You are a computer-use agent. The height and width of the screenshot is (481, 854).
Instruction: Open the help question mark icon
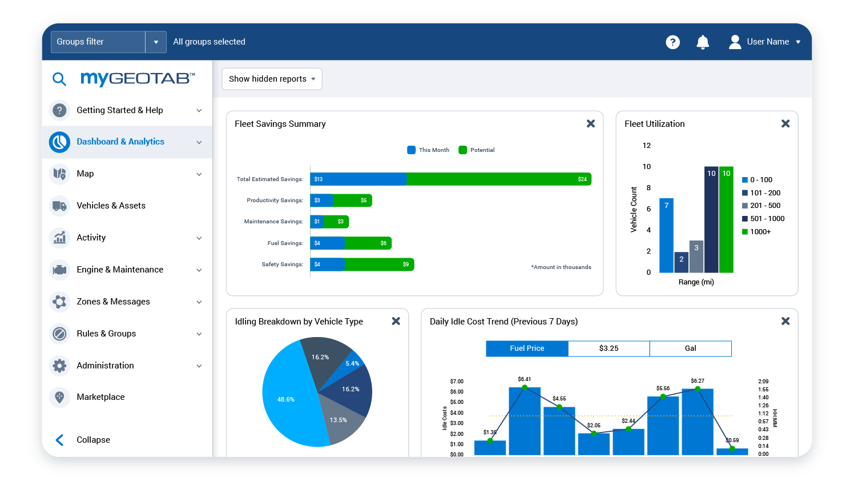[x=672, y=42]
